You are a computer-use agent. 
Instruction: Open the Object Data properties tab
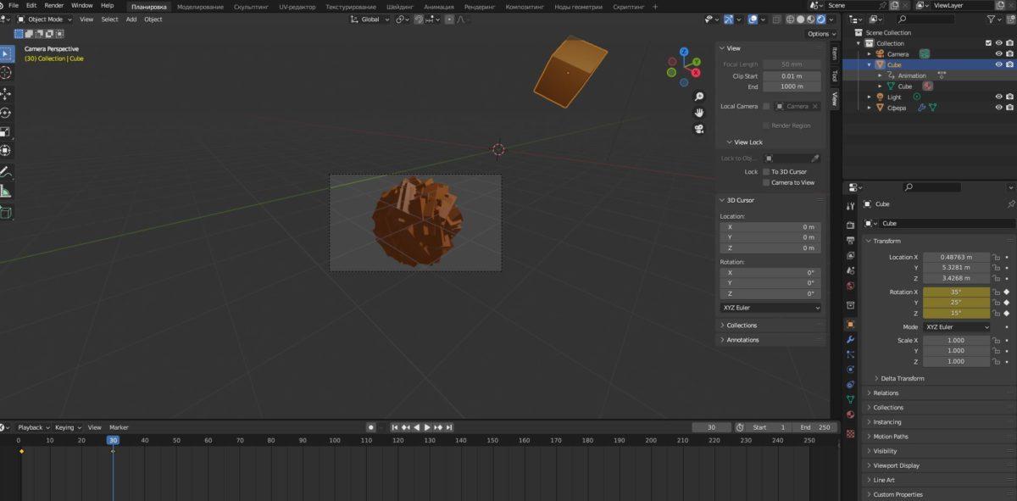pyautogui.click(x=850, y=400)
